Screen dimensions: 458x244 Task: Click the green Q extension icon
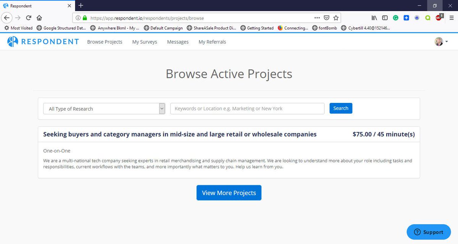pyautogui.click(x=428, y=18)
